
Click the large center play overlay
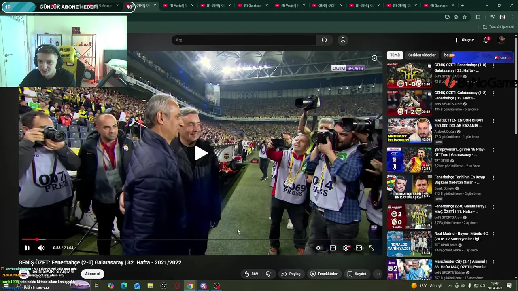(x=201, y=153)
